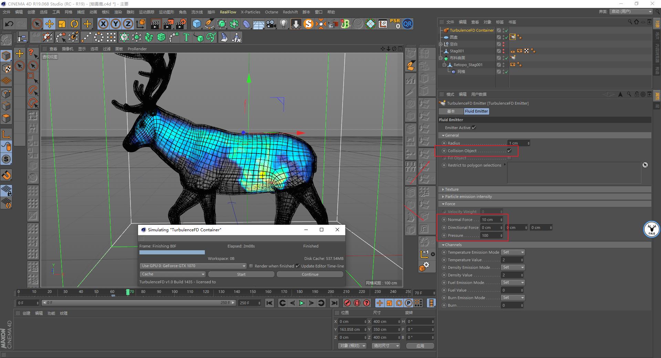Click the Light object icon
The width and height of the screenshot is (661, 358).
click(x=283, y=24)
